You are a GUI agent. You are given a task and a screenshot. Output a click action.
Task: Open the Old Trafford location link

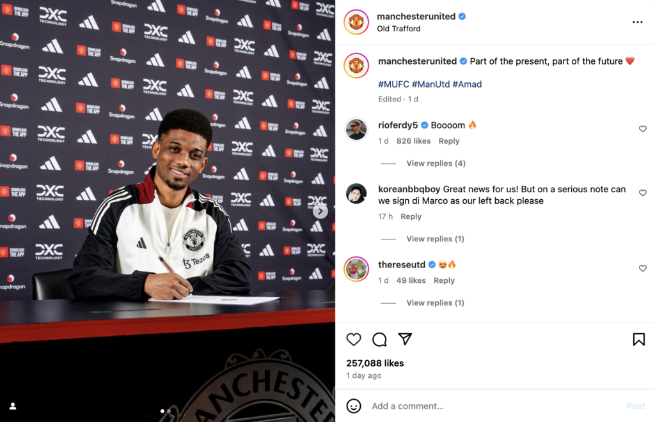399,29
